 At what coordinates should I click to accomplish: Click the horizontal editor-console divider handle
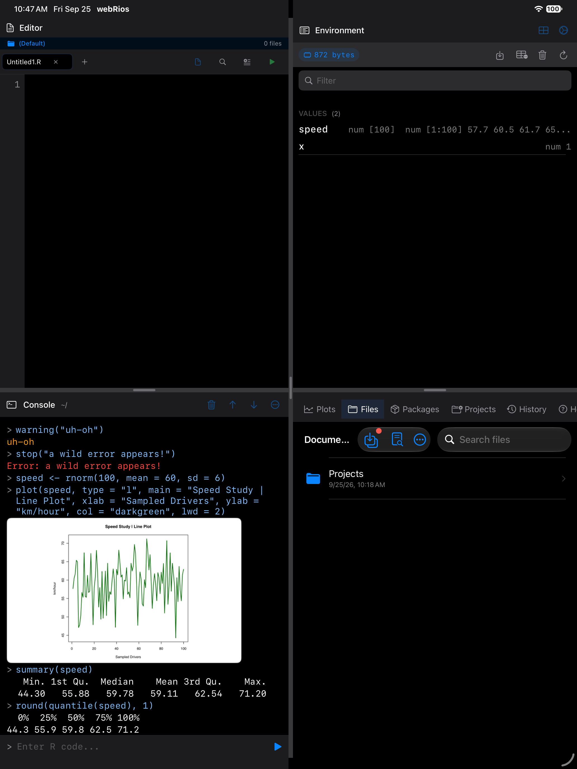[x=144, y=390]
